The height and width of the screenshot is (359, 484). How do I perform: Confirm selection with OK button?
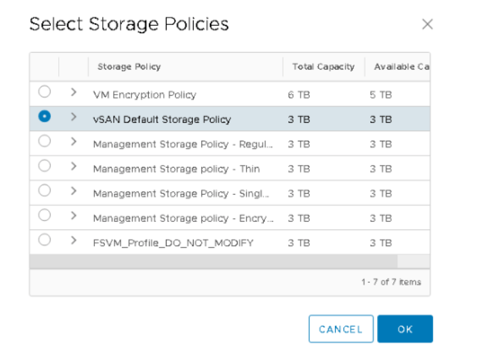click(405, 329)
